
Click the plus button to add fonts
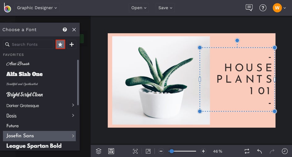[x=71, y=45]
